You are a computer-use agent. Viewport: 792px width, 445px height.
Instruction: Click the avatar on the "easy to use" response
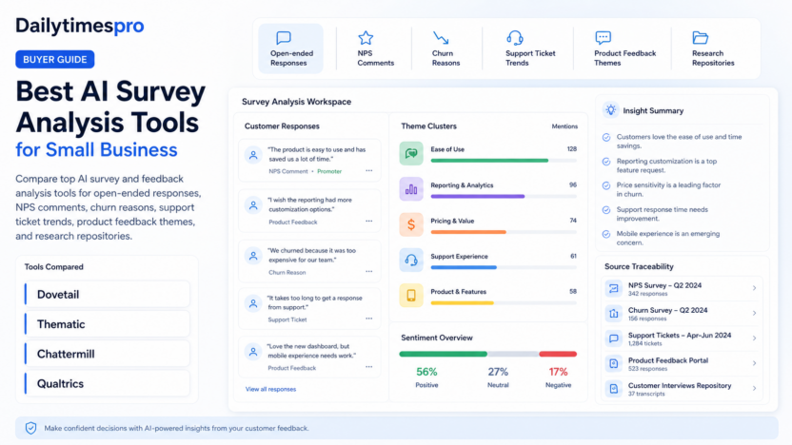[x=253, y=155]
